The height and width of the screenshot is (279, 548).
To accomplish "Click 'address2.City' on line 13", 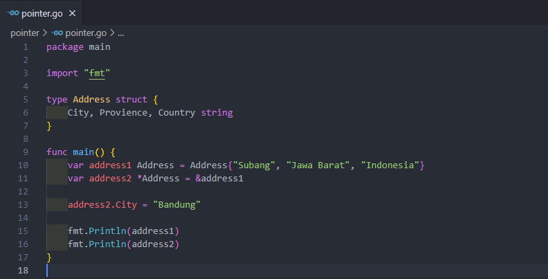I will tap(102, 204).
